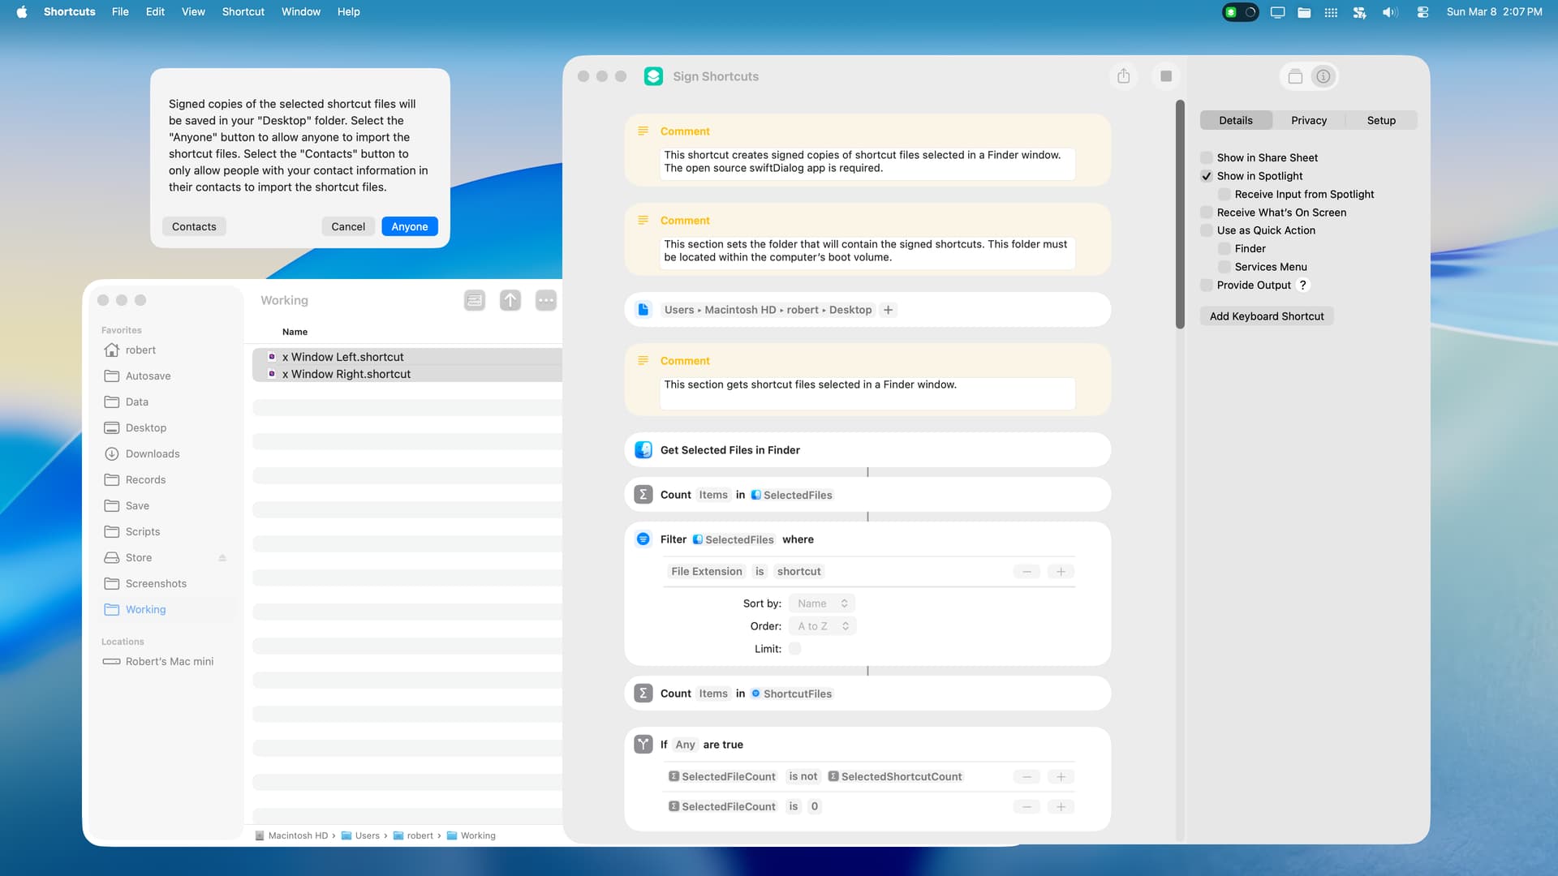Screen dimensions: 1558x876
Task: Switch to the Privacy tab
Action: pos(1308,120)
